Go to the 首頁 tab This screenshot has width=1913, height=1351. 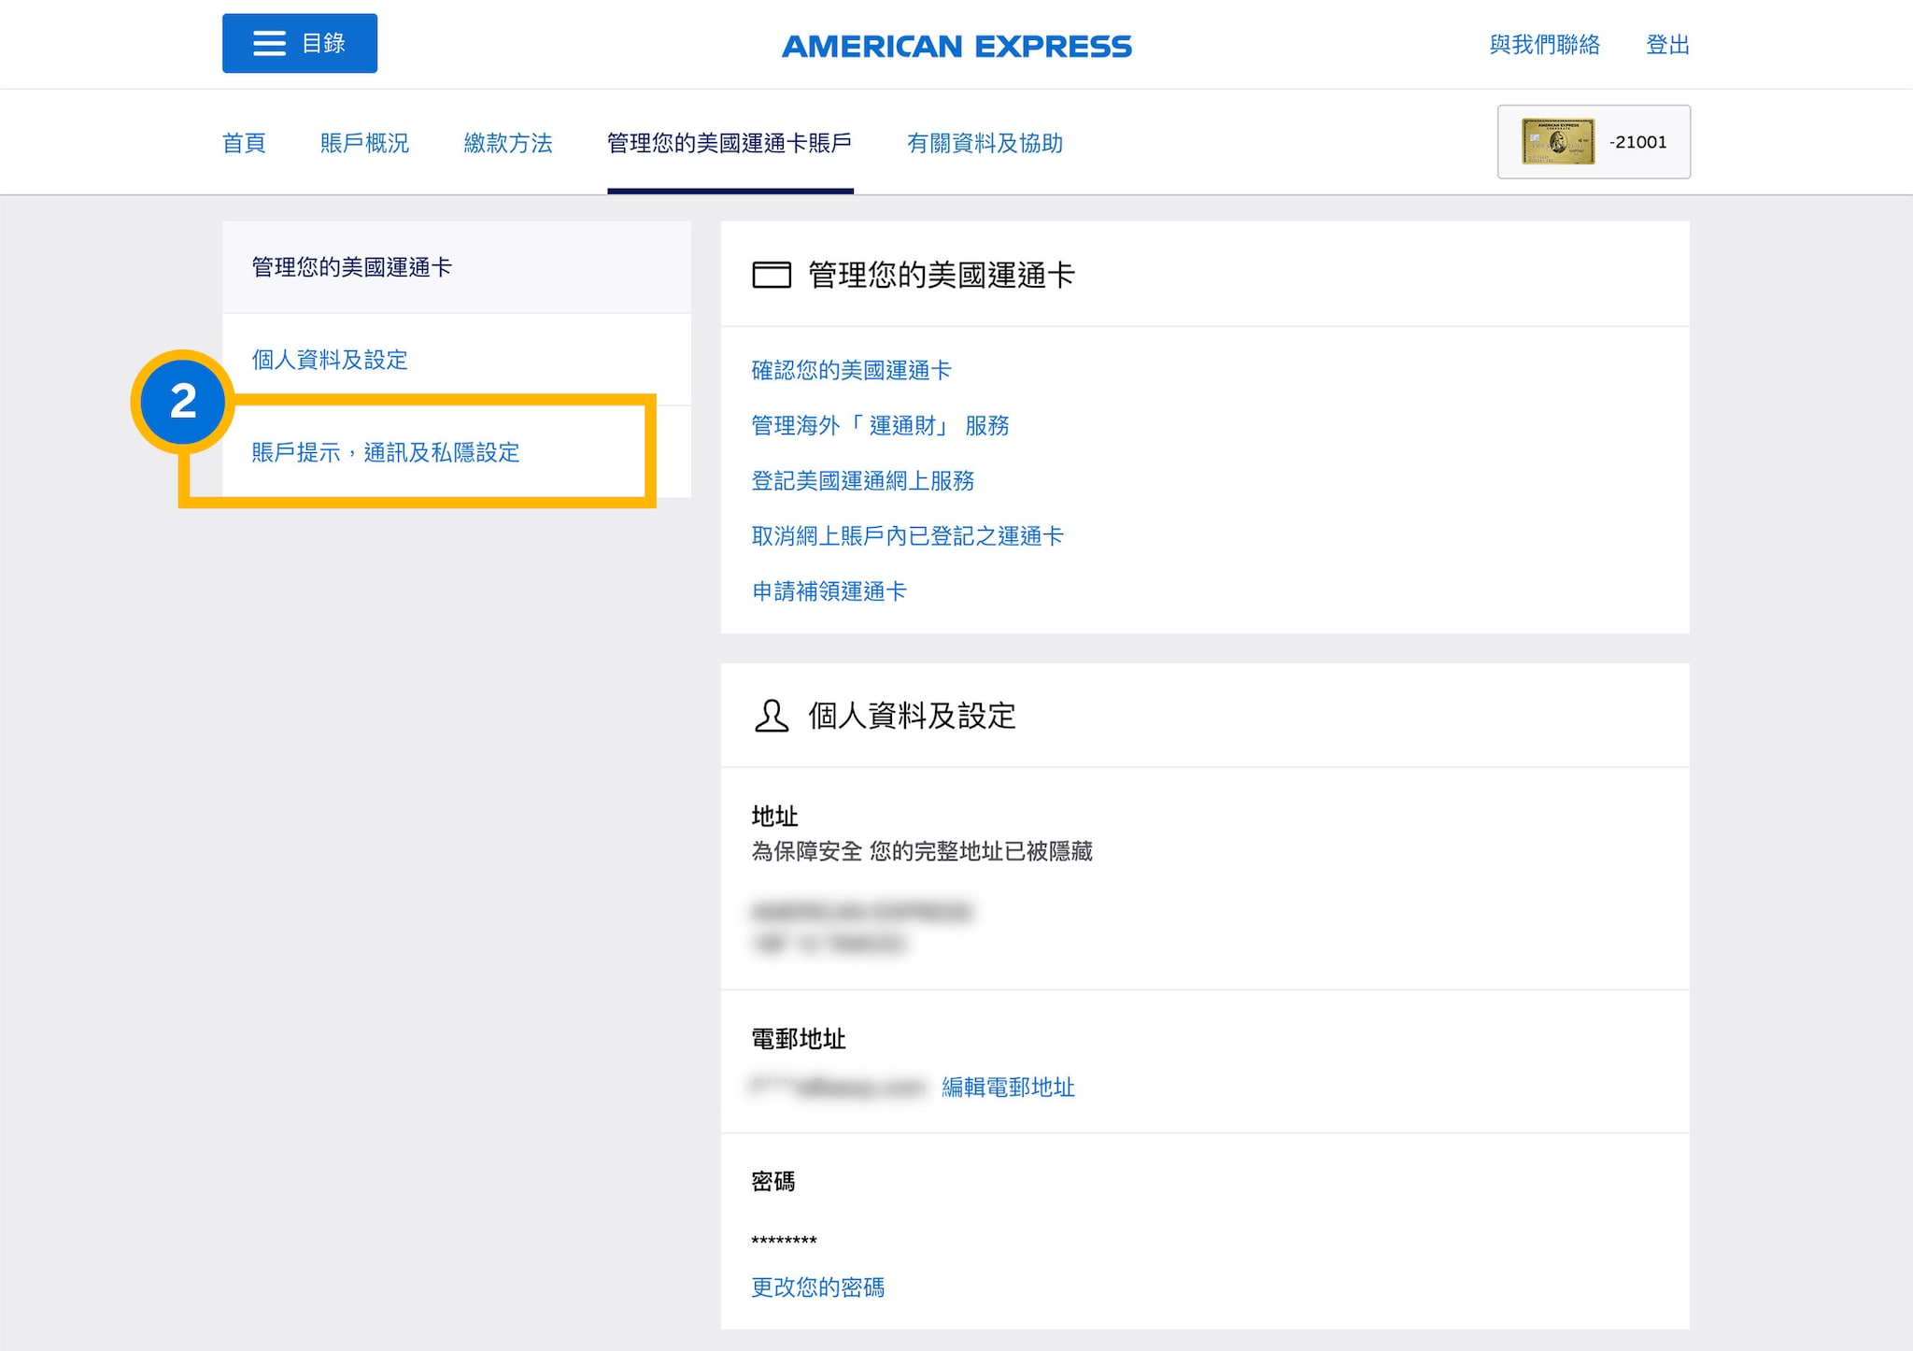244,143
